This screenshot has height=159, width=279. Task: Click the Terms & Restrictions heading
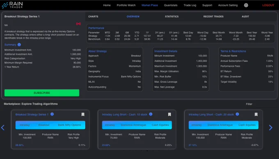coord(233,51)
